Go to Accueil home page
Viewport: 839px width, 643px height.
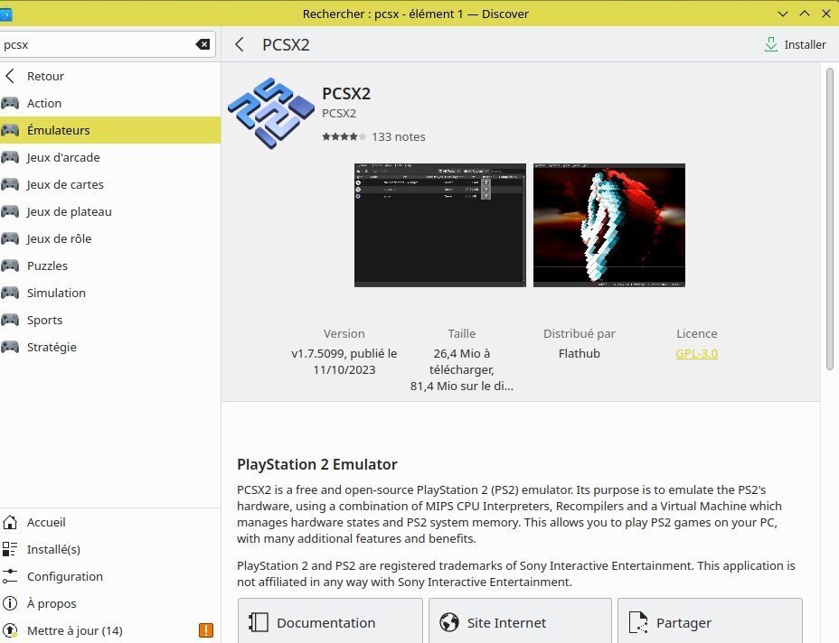pos(109,522)
